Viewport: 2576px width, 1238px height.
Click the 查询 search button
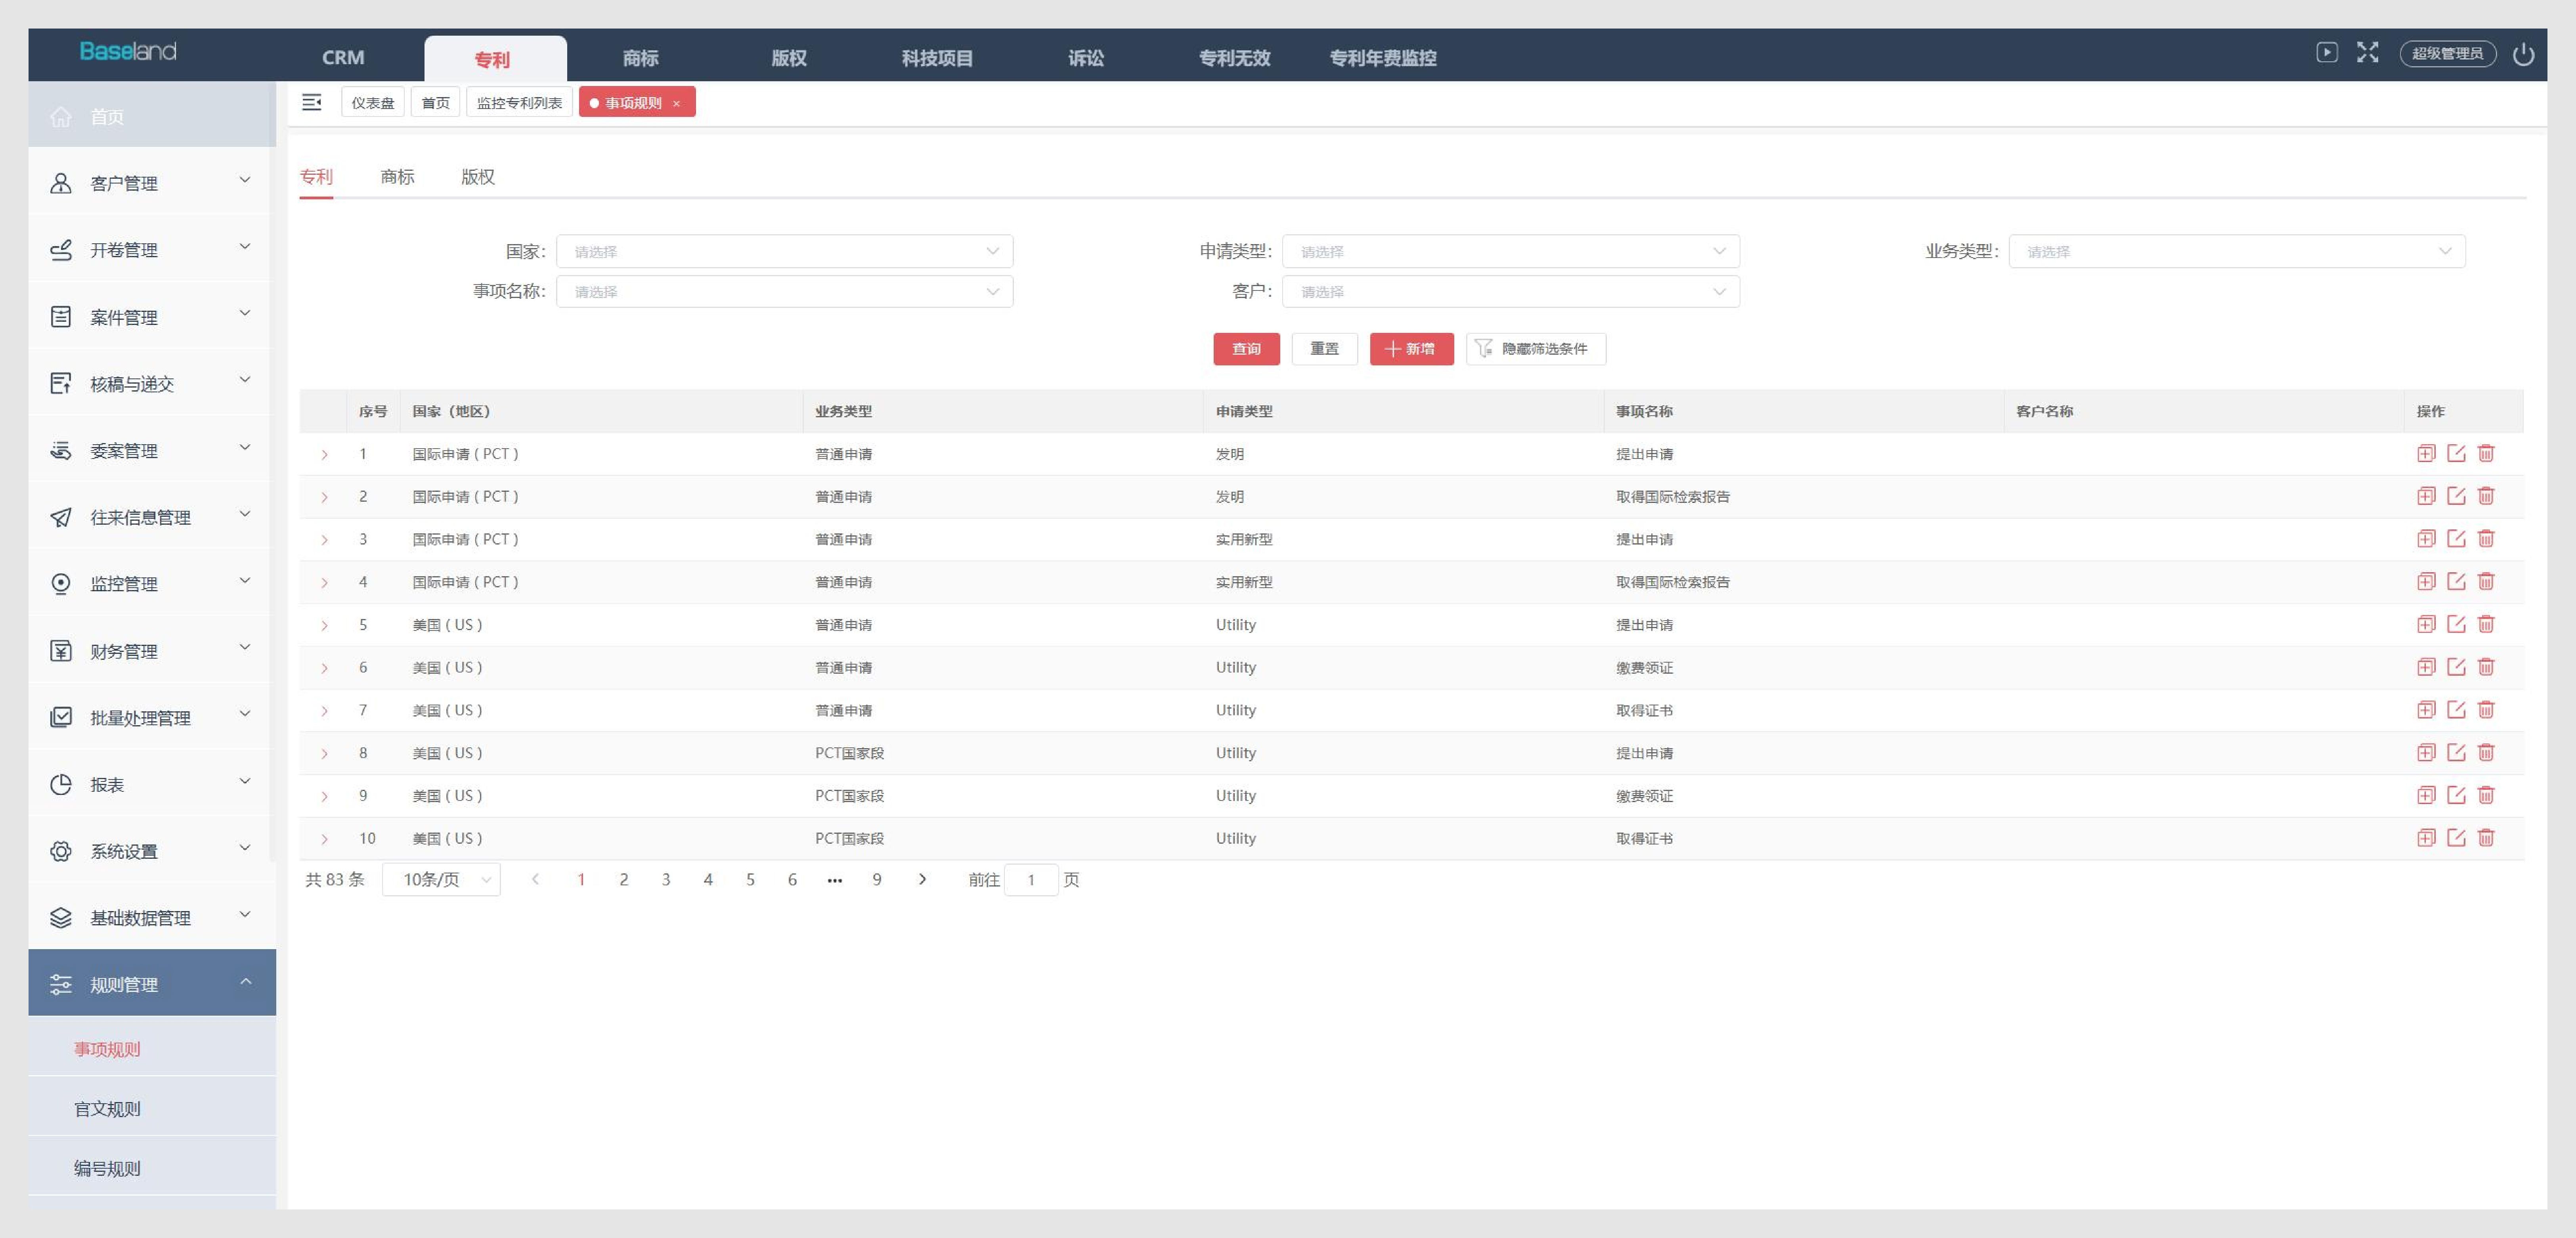1246,349
